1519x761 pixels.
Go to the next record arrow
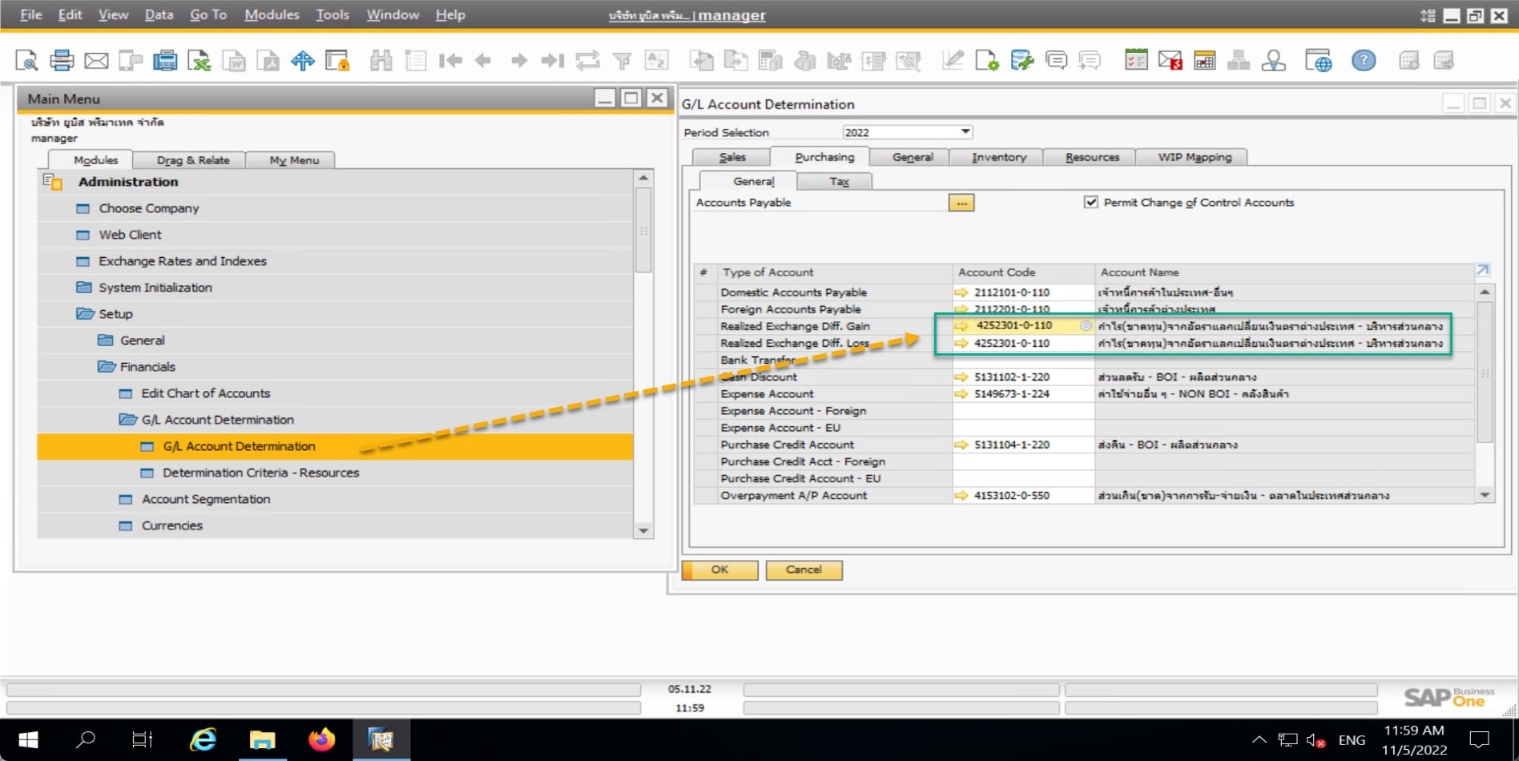[x=518, y=61]
